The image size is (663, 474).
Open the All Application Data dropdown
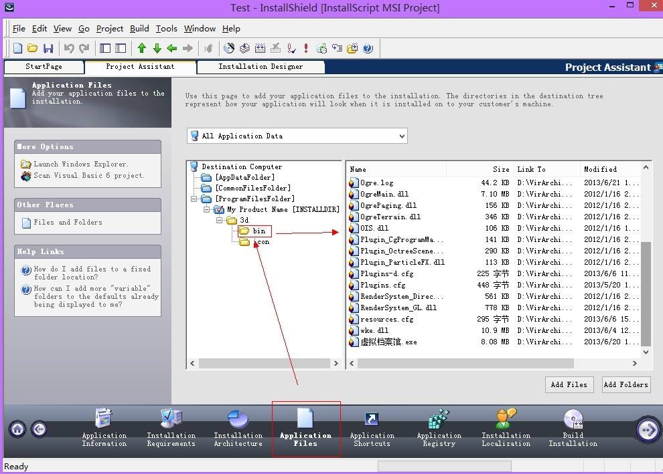pos(297,136)
